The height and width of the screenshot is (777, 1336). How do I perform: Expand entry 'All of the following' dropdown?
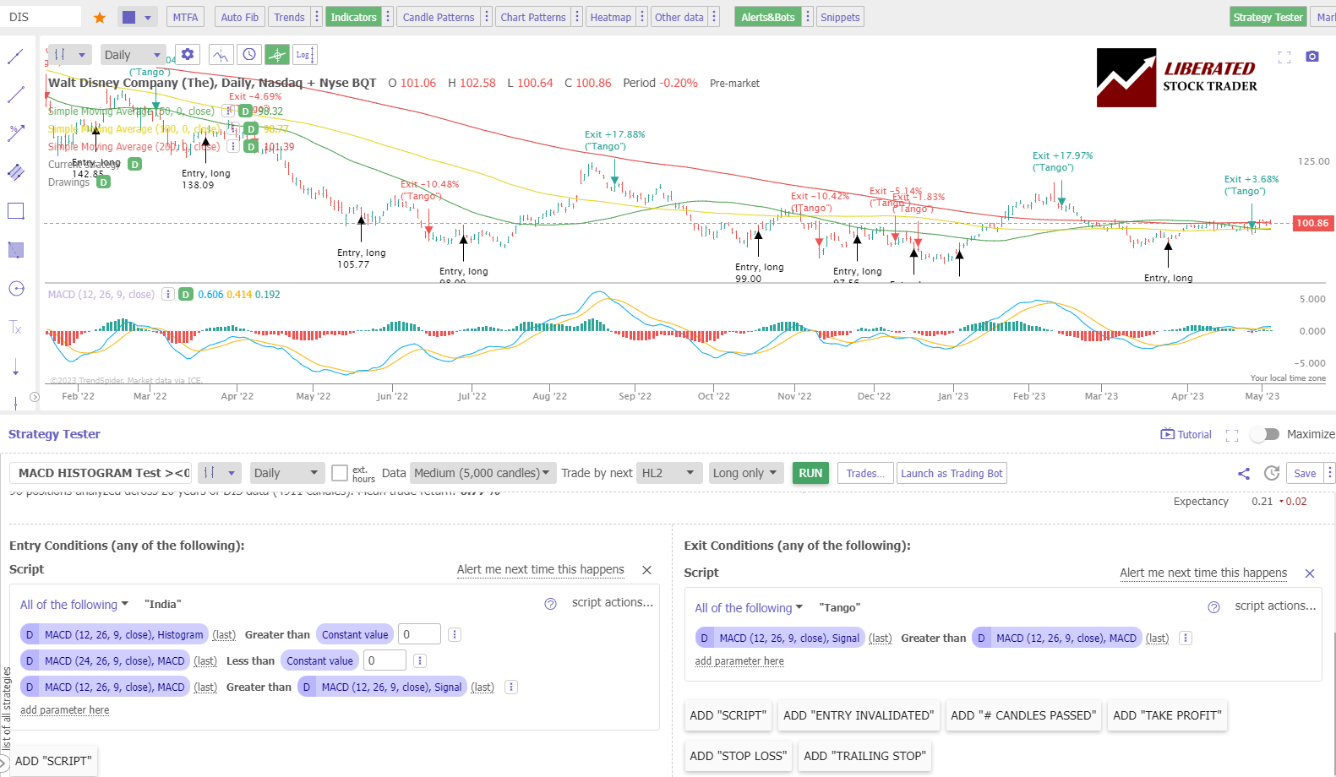(74, 605)
